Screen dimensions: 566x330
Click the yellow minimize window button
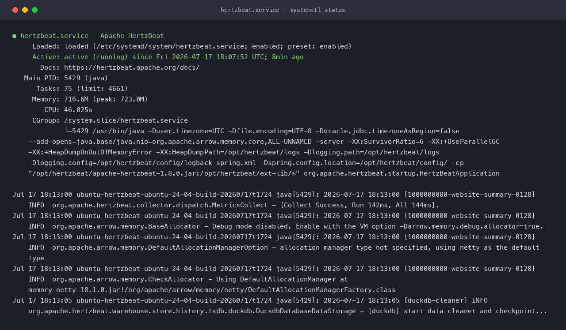click(x=25, y=10)
